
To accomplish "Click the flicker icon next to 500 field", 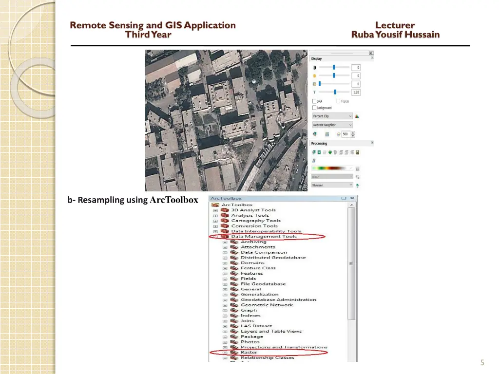I will [x=338, y=134].
